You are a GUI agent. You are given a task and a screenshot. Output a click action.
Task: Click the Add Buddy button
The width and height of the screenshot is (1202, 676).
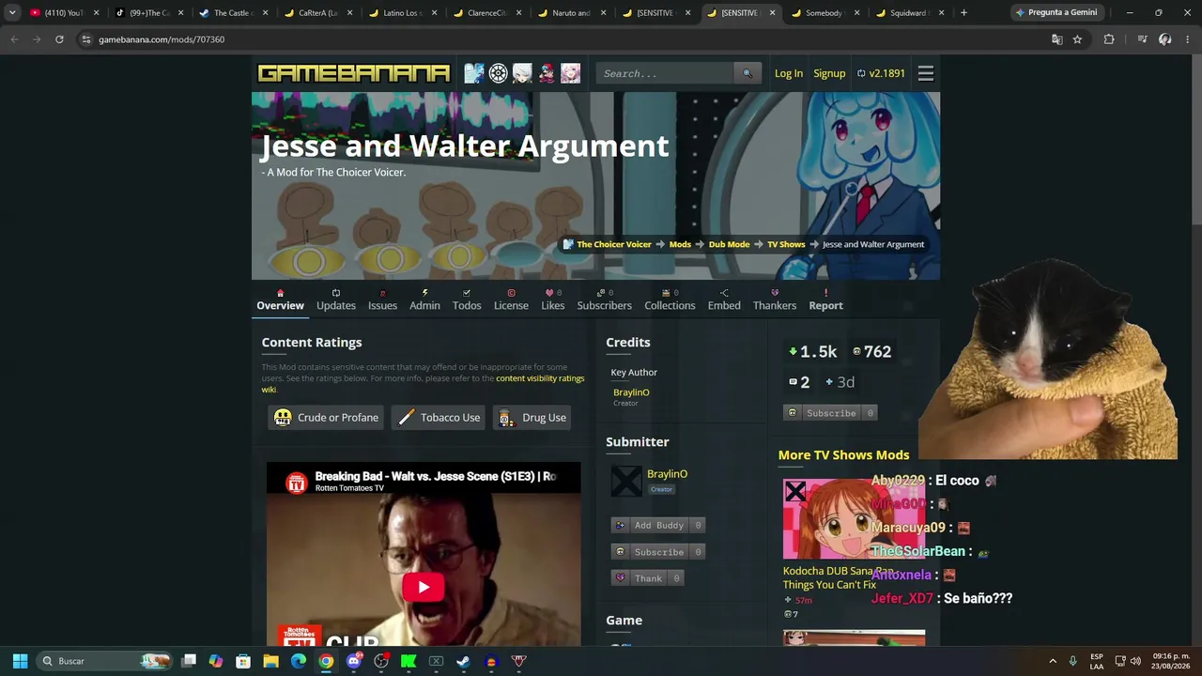tap(658, 526)
